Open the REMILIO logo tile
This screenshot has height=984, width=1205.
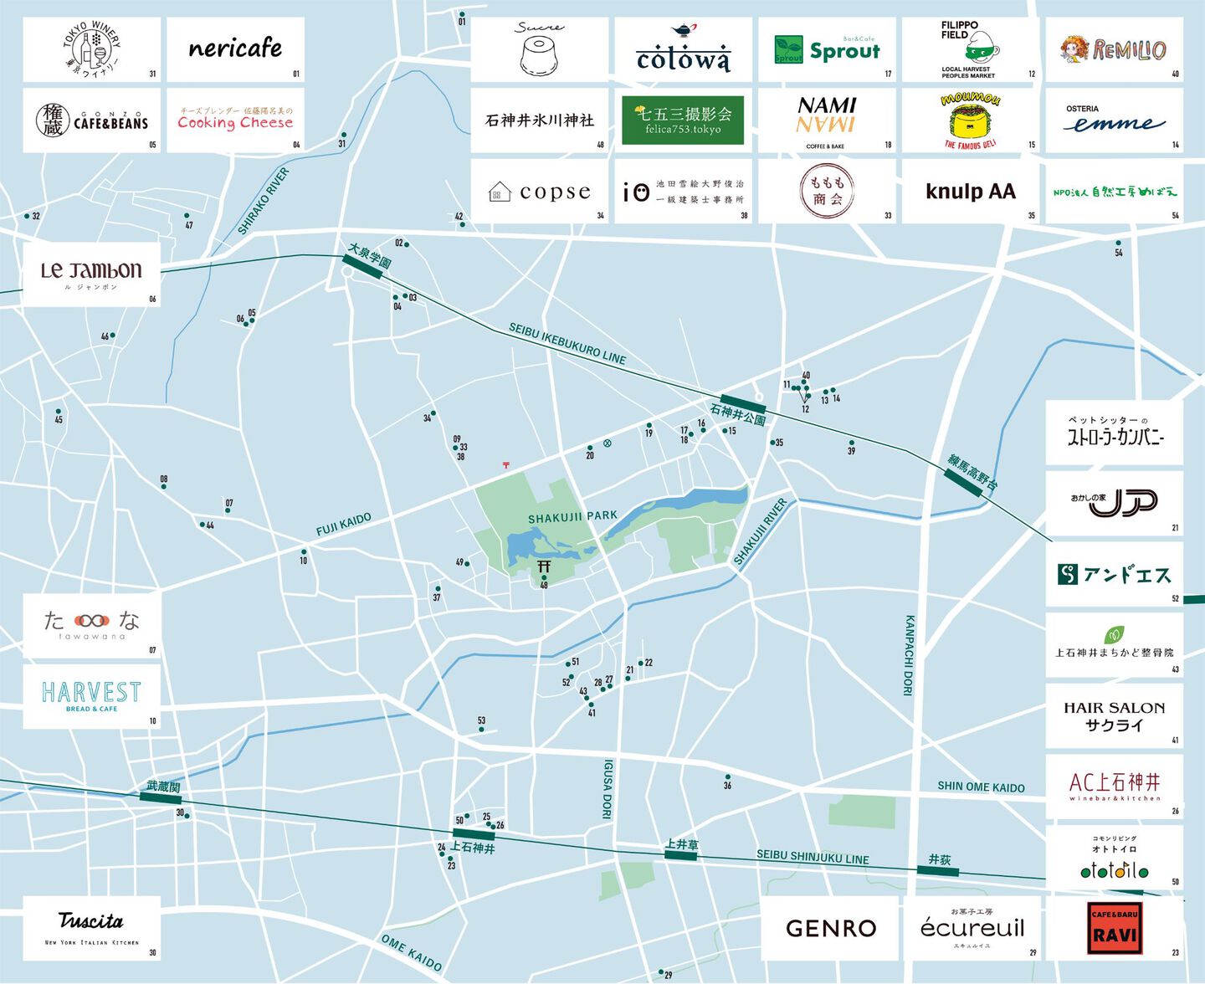(1114, 49)
